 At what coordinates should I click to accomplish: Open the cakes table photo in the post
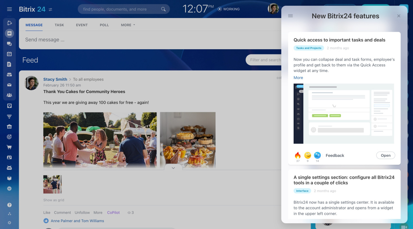click(188, 140)
